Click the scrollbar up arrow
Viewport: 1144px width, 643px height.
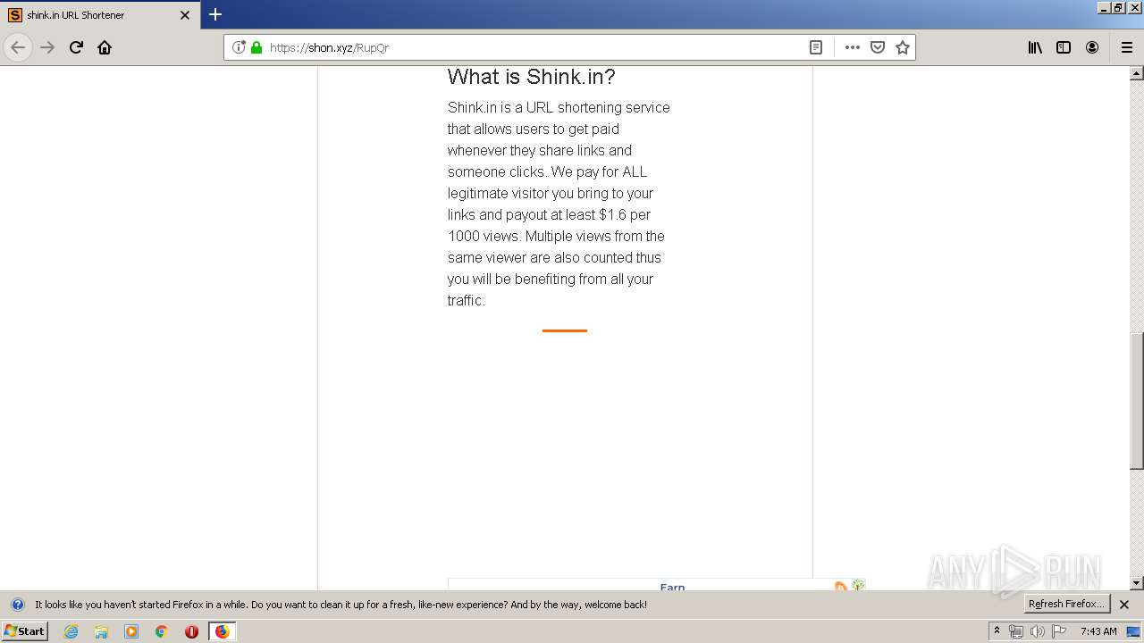[1137, 73]
